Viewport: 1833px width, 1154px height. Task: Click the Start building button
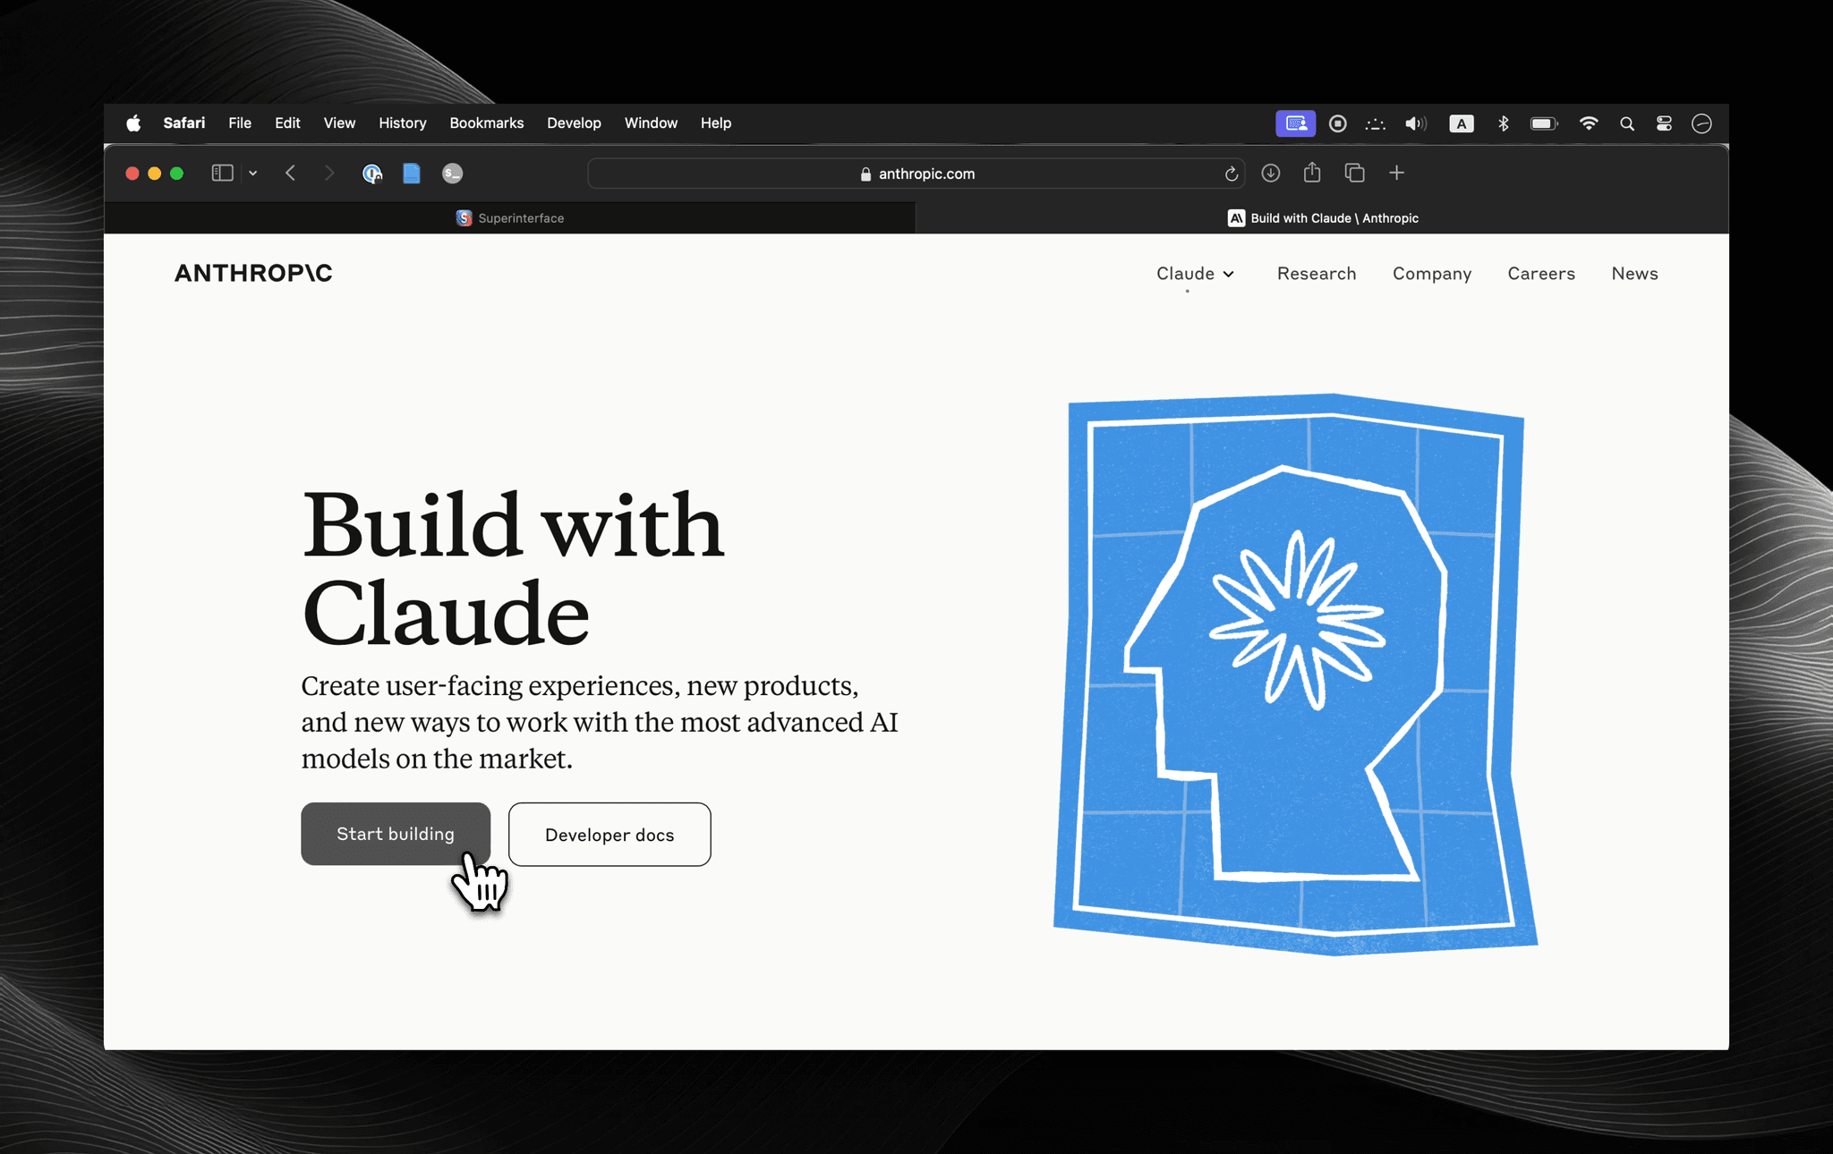tap(395, 834)
